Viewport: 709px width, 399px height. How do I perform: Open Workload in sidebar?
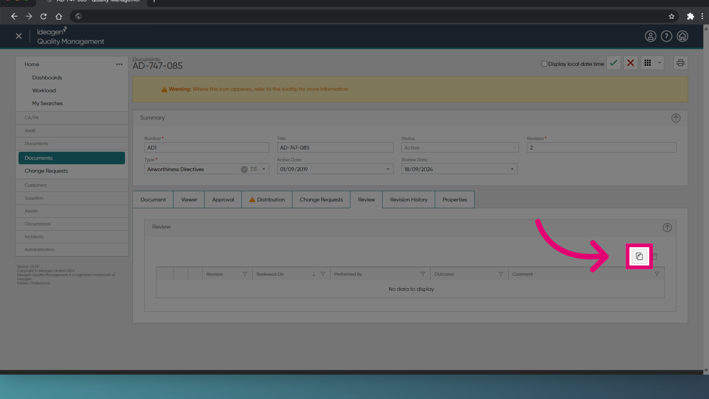pyautogui.click(x=44, y=91)
